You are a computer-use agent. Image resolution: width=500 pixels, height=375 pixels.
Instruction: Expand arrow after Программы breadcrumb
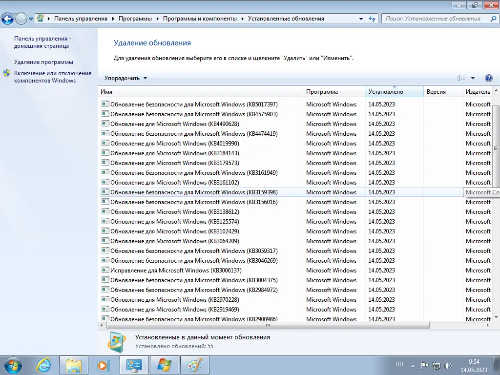click(158, 19)
